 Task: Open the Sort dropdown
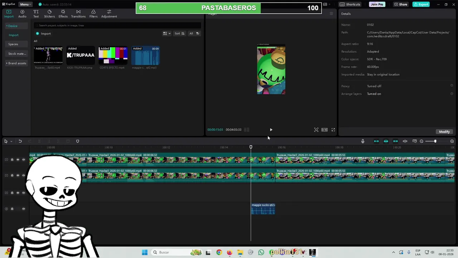click(179, 33)
